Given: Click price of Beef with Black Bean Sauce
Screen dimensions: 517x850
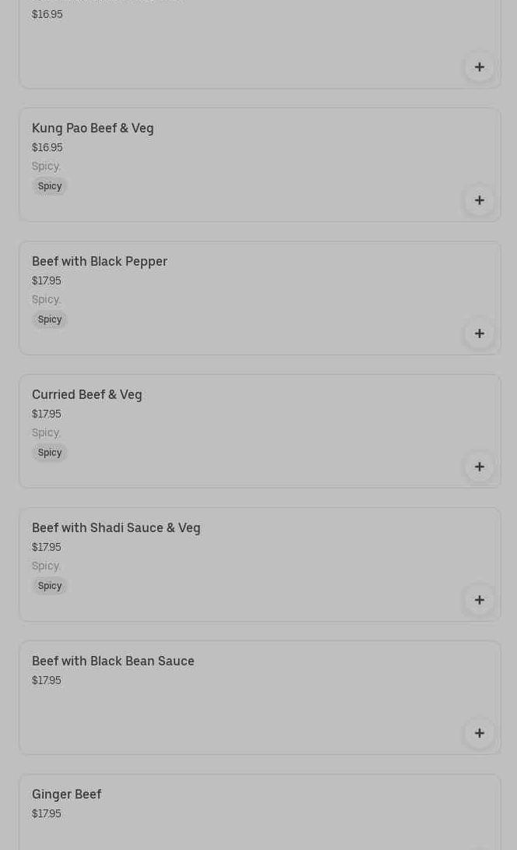Looking at the screenshot, I should point(47,680).
